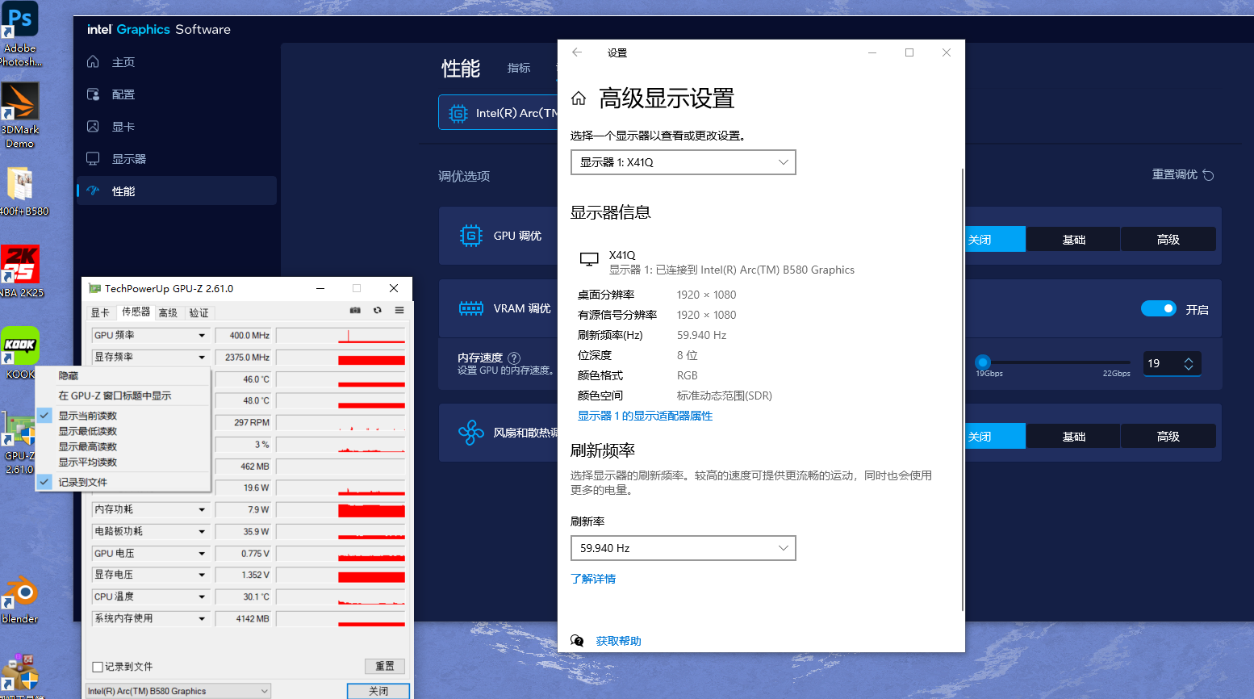Click the back arrow in Settings window

[x=577, y=52]
